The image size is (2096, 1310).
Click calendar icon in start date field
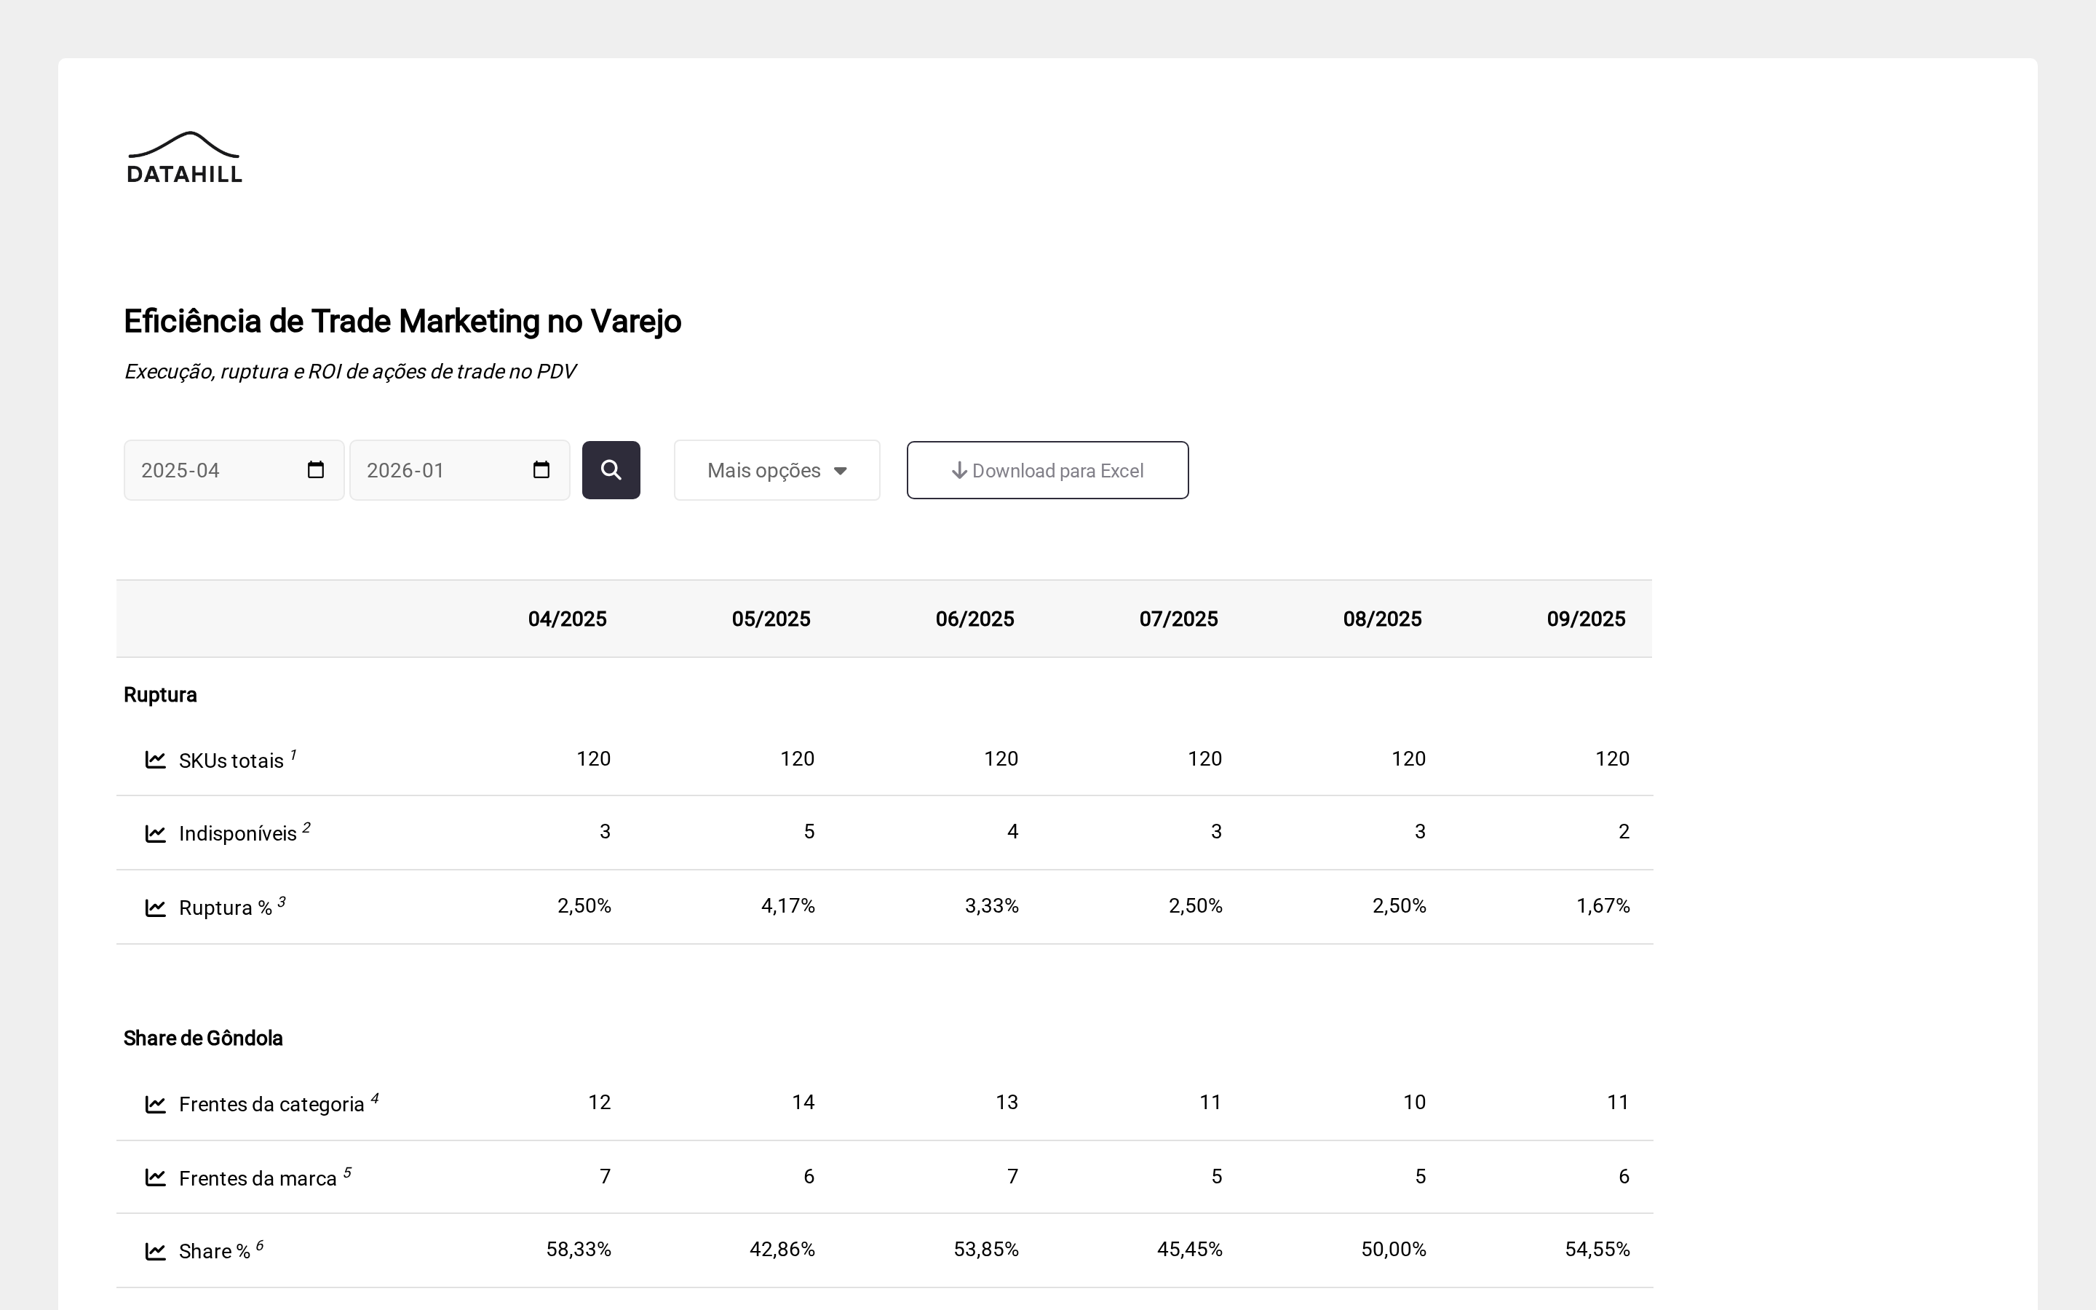(315, 469)
